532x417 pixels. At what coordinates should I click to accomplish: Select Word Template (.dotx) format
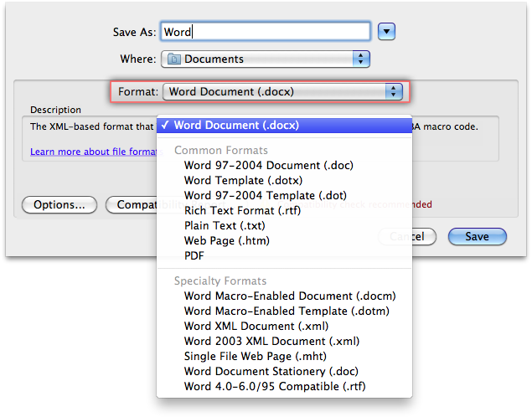click(284, 180)
